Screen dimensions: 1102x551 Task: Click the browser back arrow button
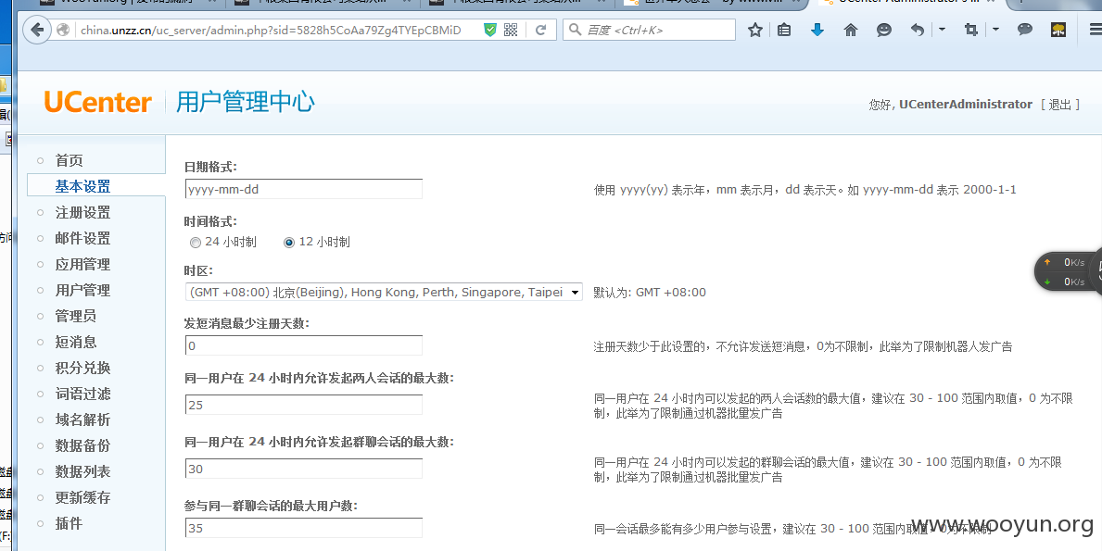pyautogui.click(x=37, y=31)
